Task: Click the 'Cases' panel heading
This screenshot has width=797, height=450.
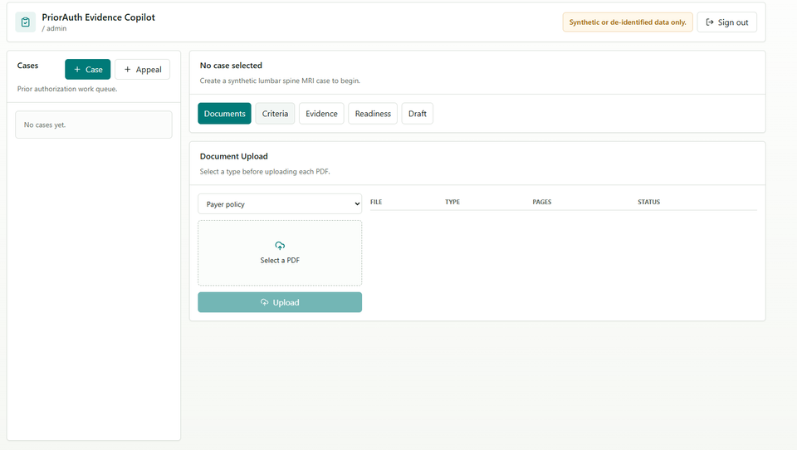Action: (x=27, y=65)
